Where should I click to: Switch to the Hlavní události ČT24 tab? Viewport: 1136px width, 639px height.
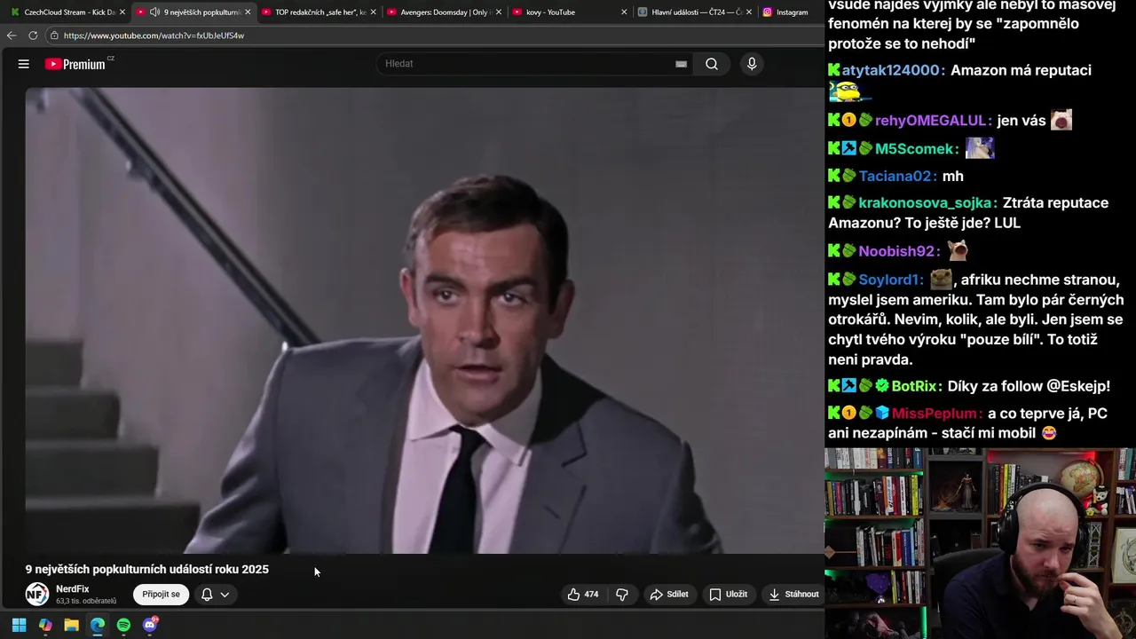692,12
